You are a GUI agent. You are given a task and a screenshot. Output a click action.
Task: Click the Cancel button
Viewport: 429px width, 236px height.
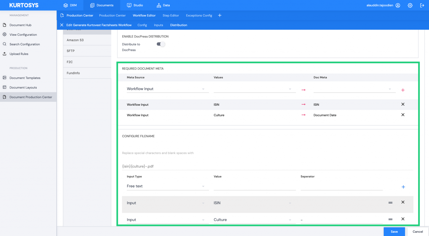click(418, 232)
